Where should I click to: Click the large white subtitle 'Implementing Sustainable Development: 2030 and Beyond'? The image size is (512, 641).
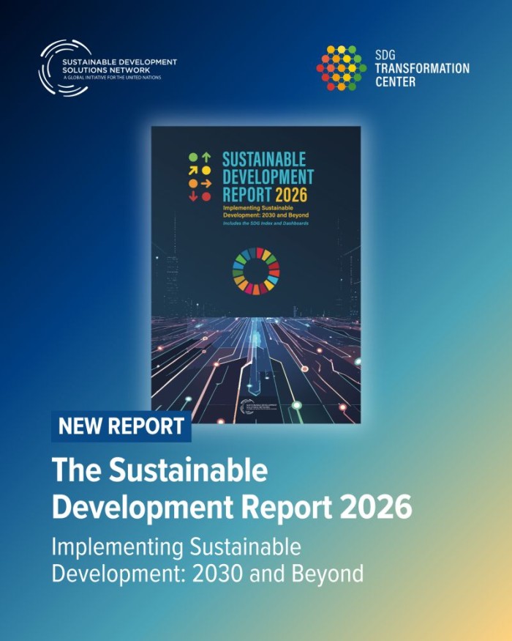pyautogui.click(x=208, y=560)
